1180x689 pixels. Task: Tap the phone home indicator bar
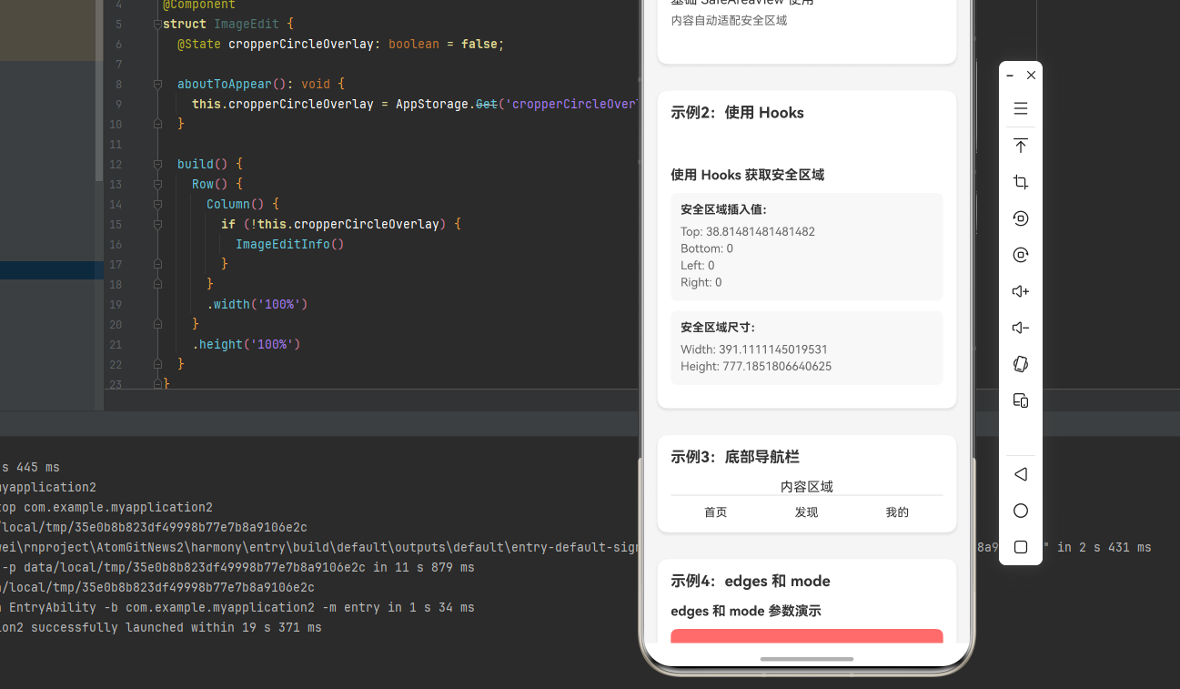pyautogui.click(x=807, y=659)
